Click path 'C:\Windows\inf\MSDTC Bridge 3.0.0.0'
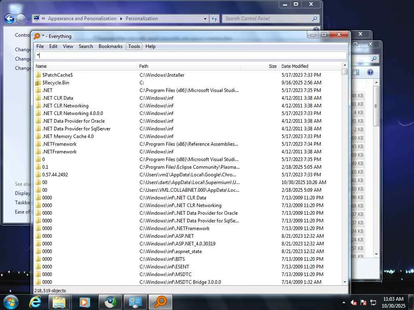Viewport: 414px width, 310px height. pos(180,282)
